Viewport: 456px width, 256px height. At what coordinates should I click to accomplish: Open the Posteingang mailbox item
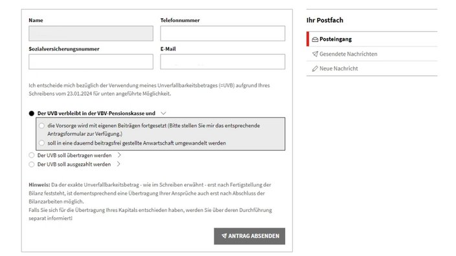click(372, 39)
